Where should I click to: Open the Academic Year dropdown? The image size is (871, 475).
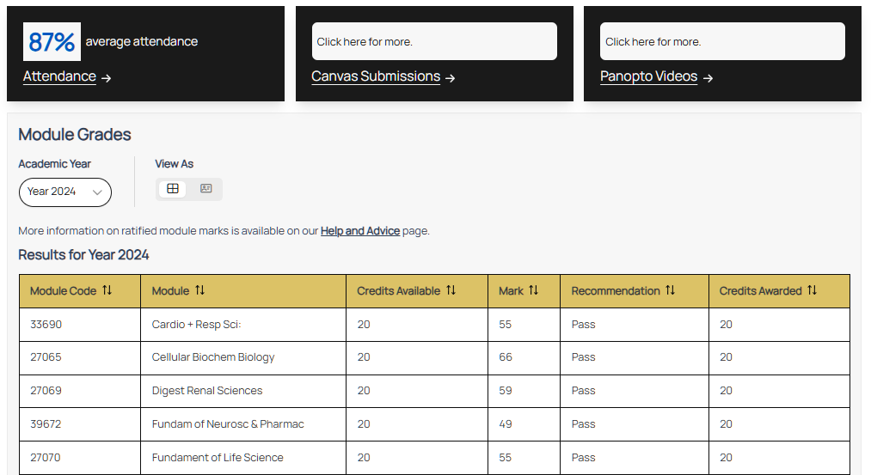[x=65, y=192]
